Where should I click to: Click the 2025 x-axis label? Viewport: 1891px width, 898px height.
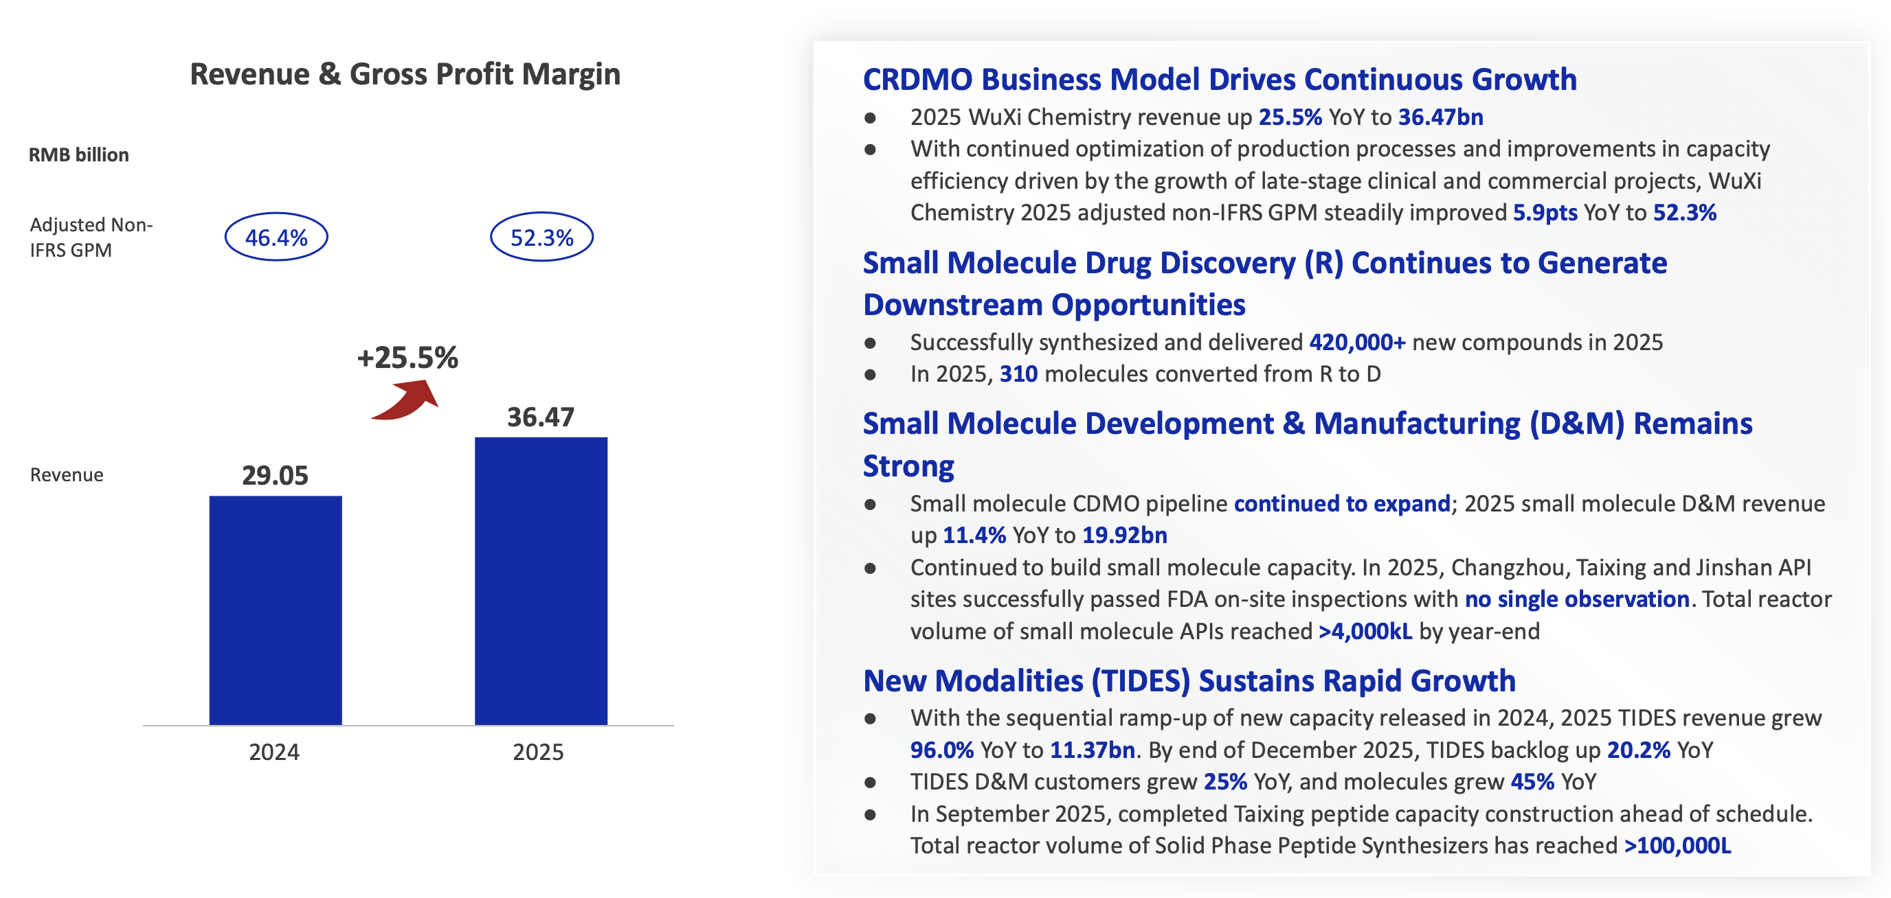click(538, 752)
